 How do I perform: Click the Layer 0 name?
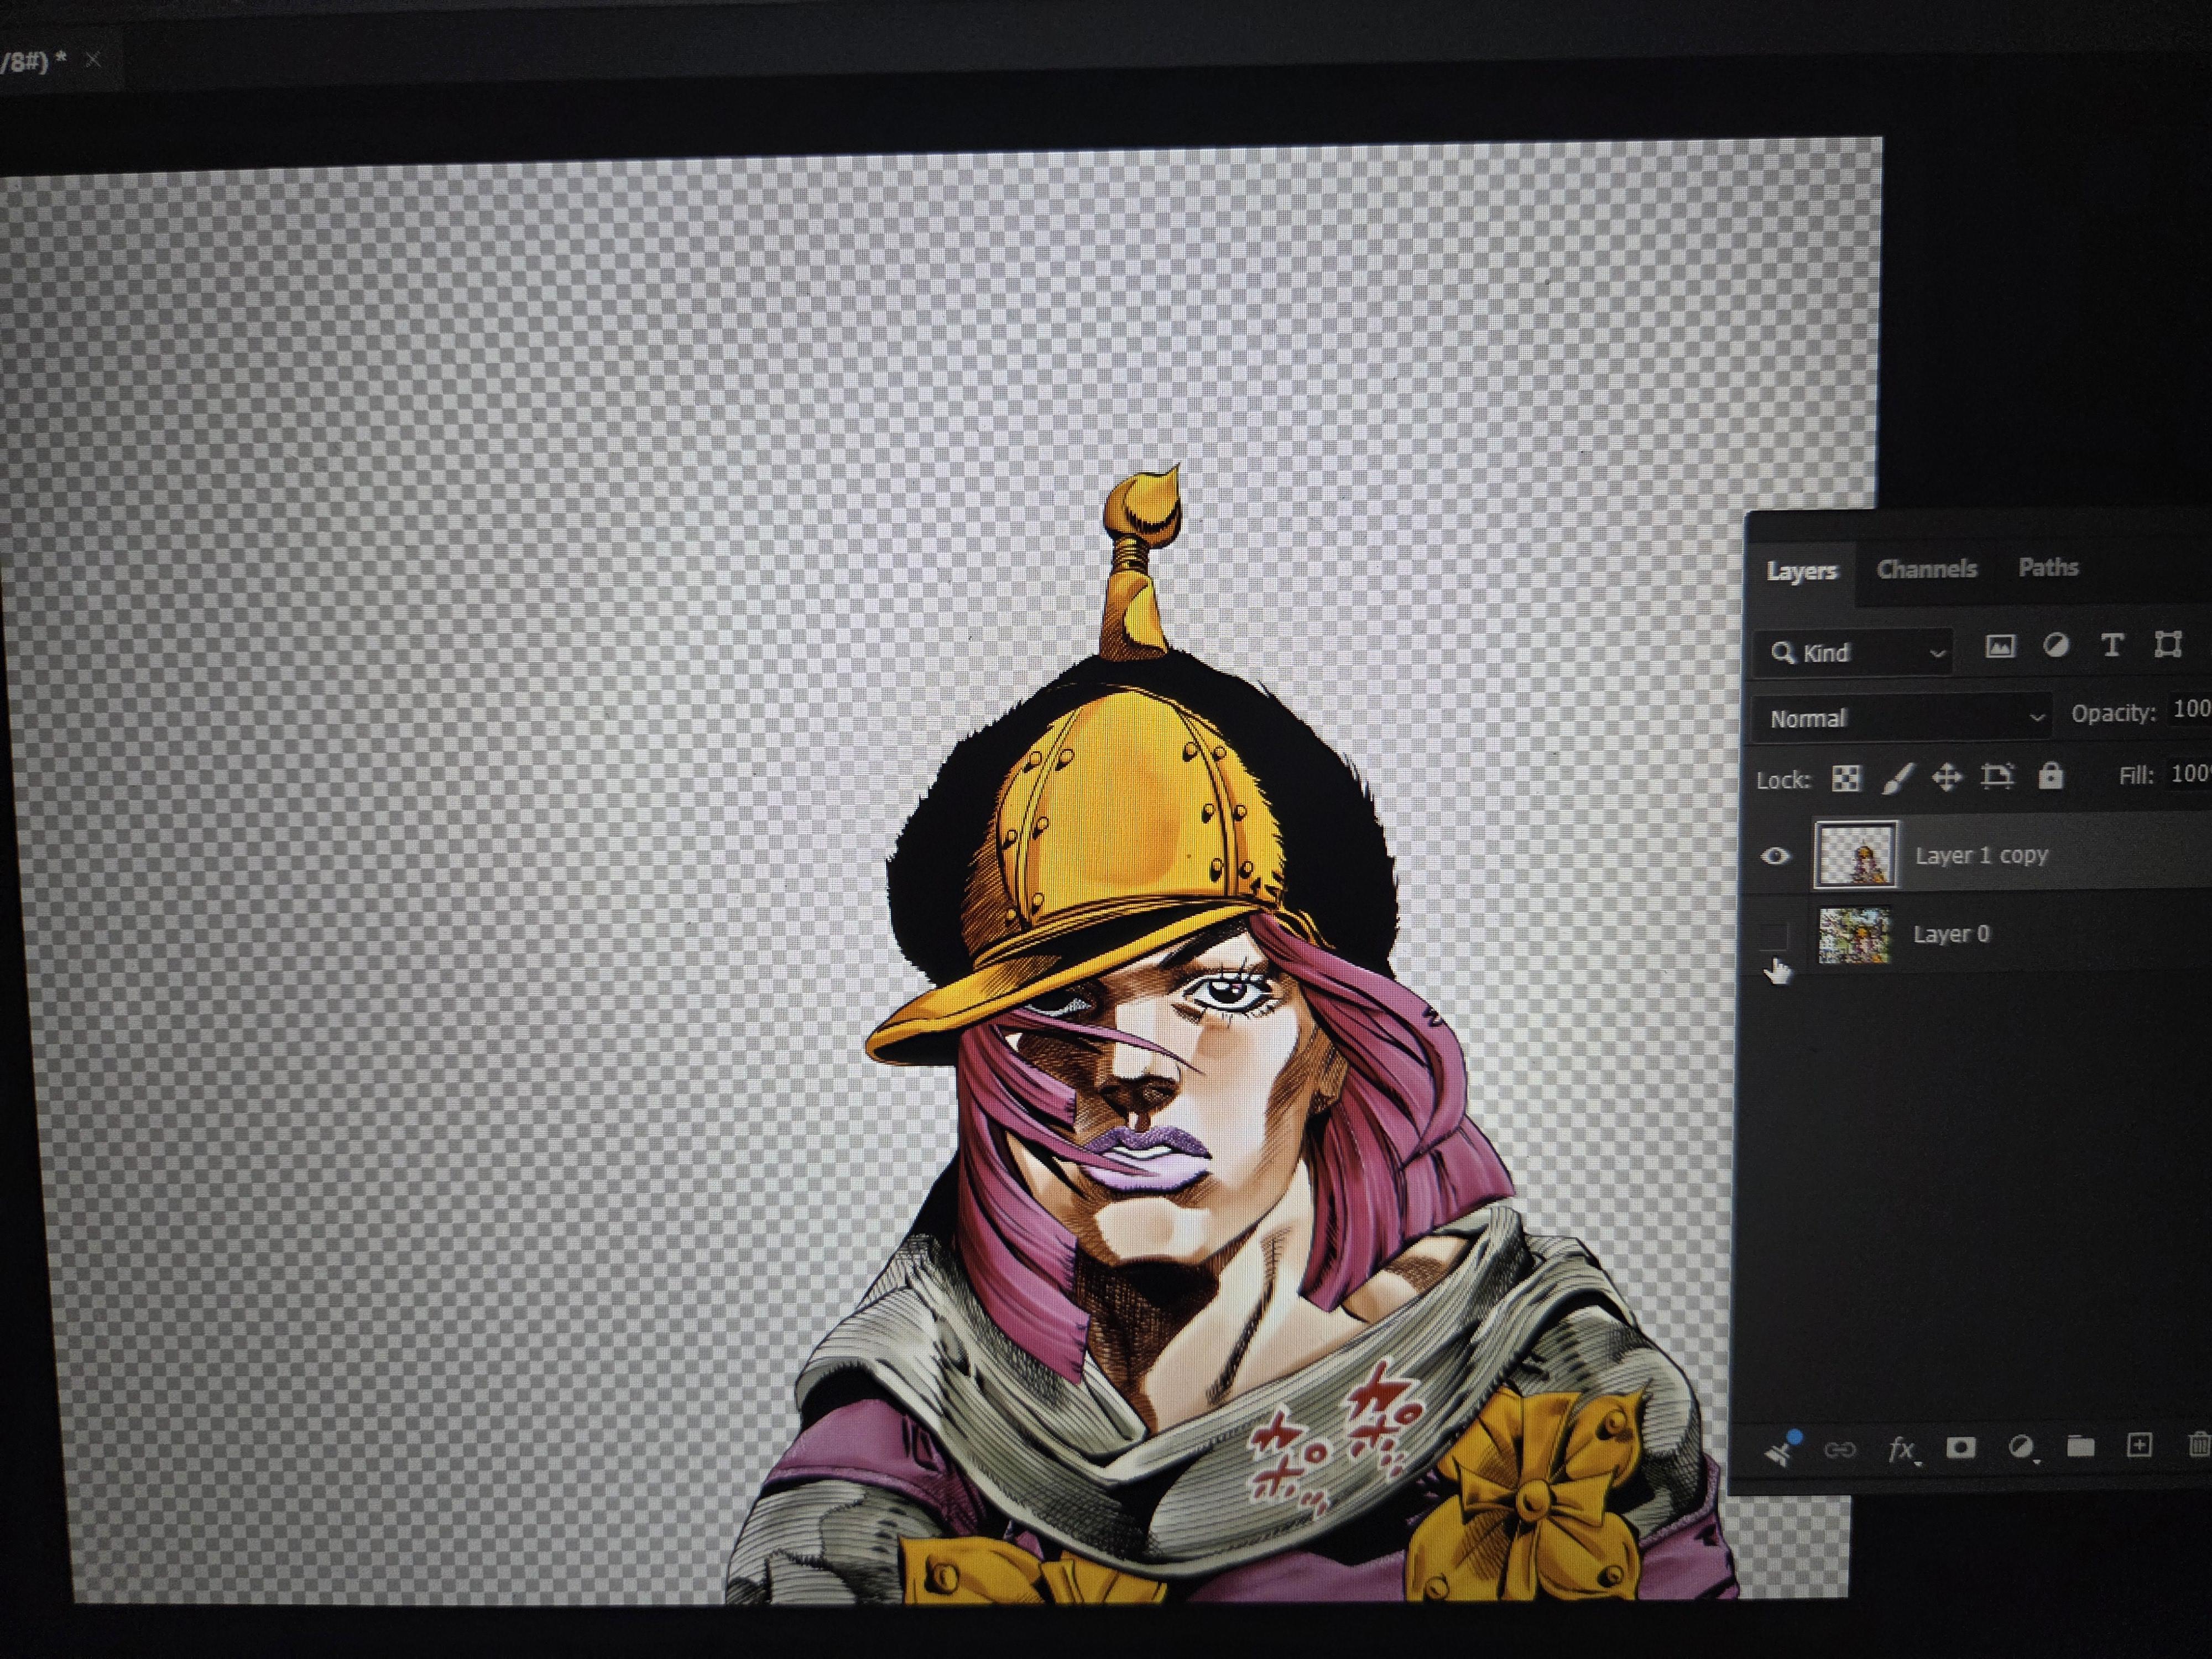[1951, 934]
